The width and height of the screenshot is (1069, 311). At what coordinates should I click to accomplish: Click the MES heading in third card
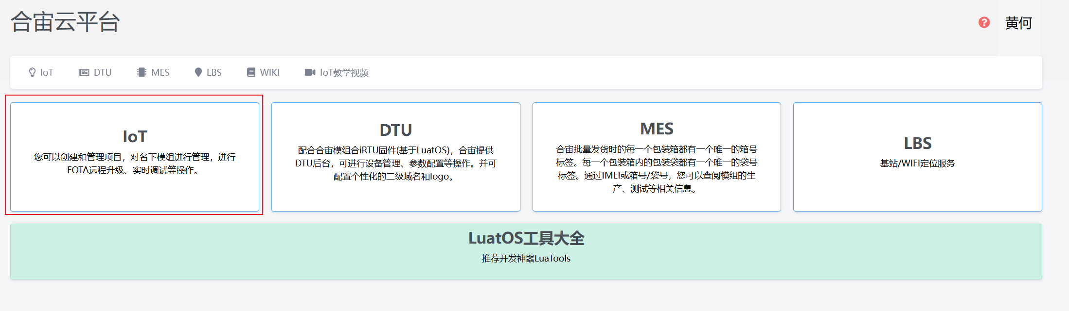tap(657, 129)
